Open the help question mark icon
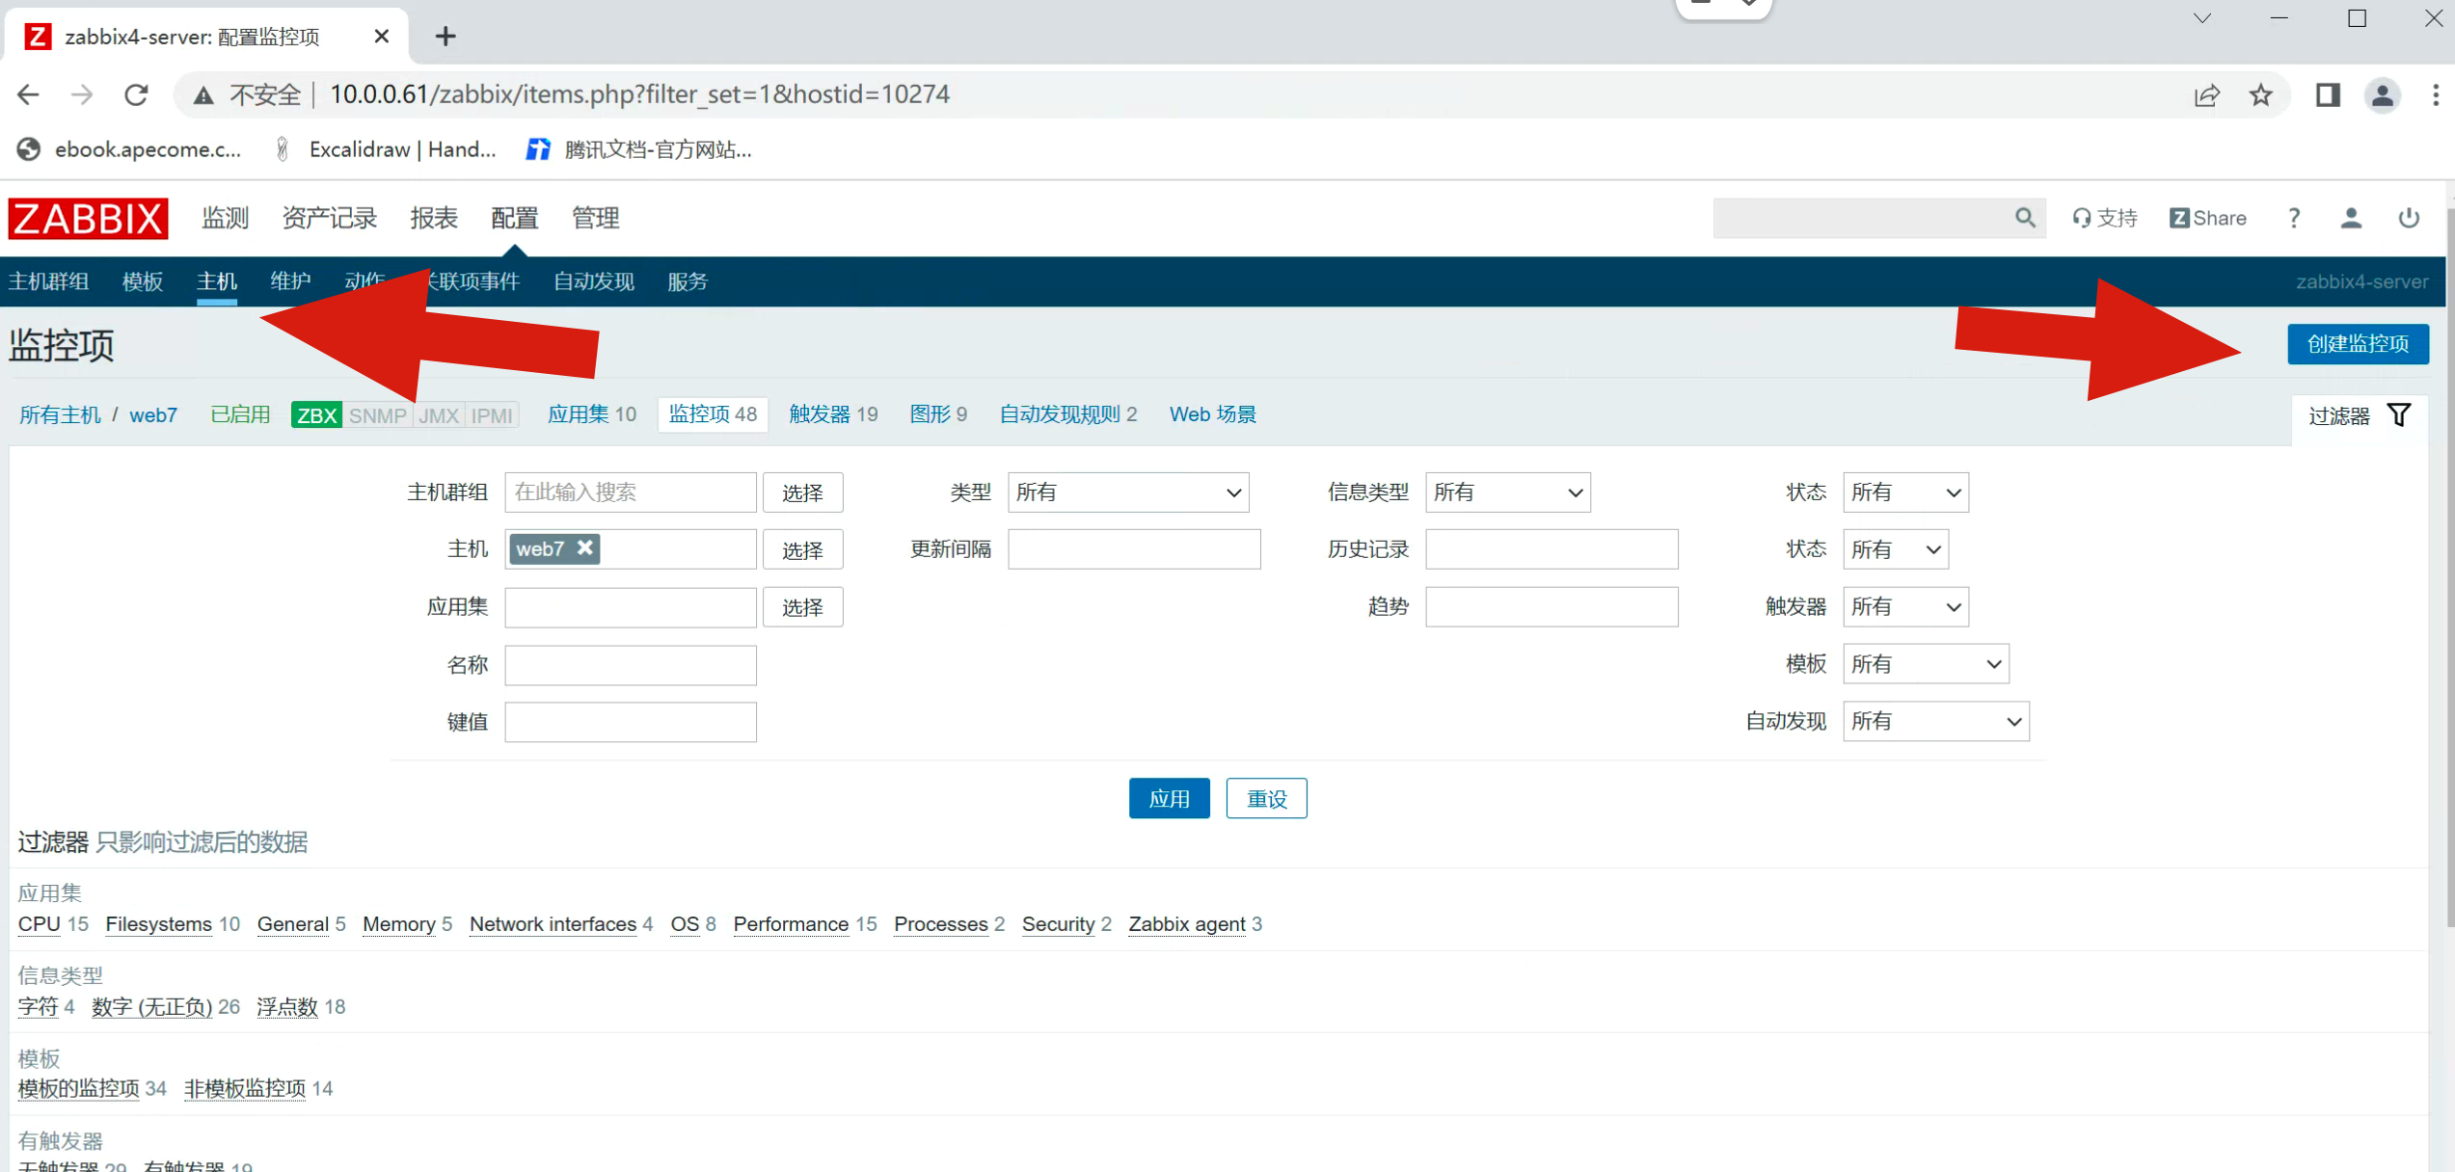The width and height of the screenshot is (2455, 1172). (2294, 218)
